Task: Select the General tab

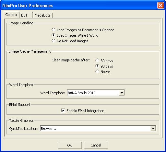Action: click(11, 15)
